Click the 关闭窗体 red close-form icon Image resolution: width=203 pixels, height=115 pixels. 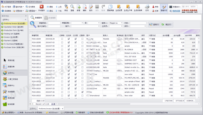[x=41, y=7]
